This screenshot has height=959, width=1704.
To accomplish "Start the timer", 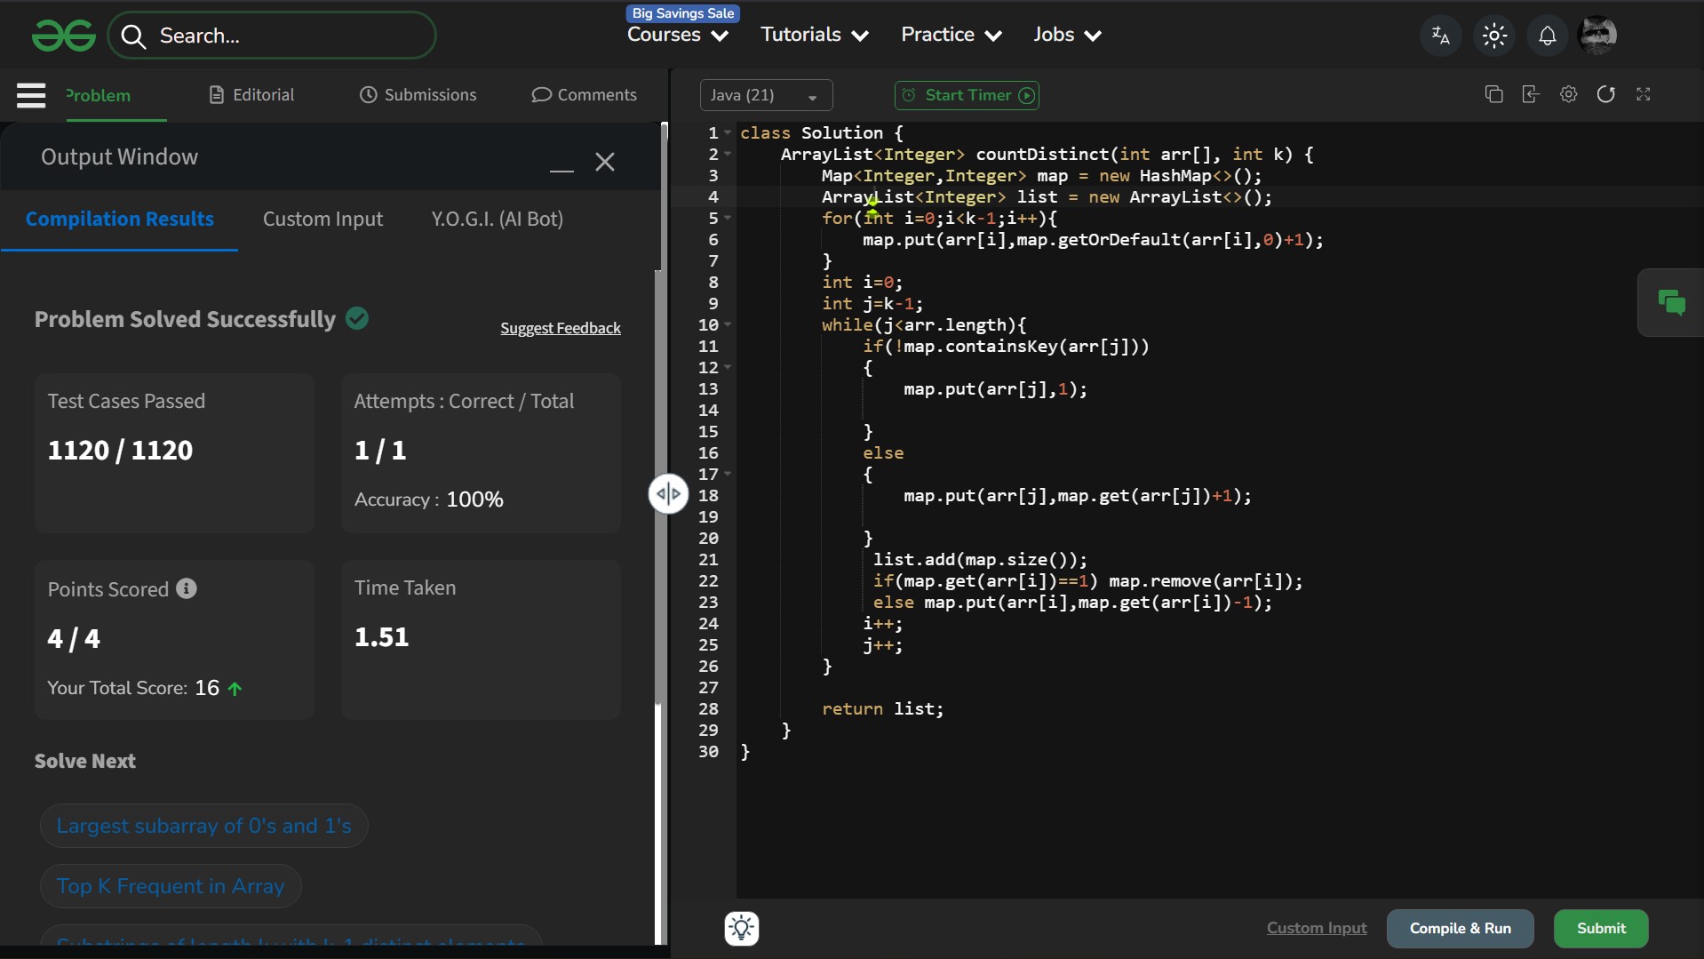I will [967, 95].
